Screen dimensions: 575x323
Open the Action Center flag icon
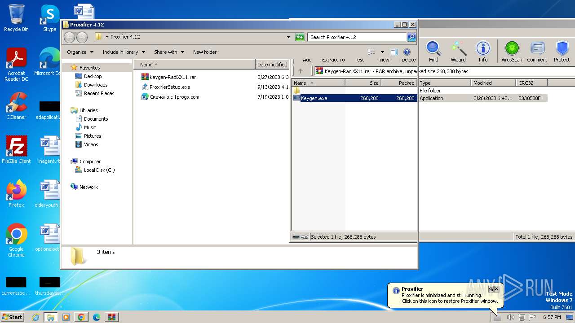(532, 317)
